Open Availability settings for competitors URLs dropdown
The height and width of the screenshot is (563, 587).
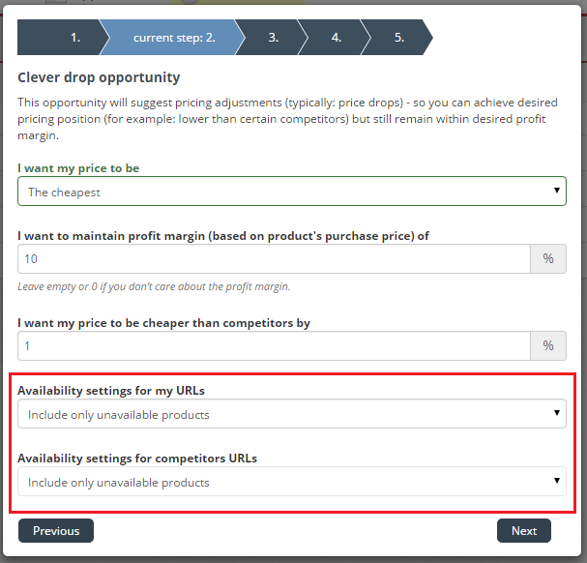[x=292, y=482]
